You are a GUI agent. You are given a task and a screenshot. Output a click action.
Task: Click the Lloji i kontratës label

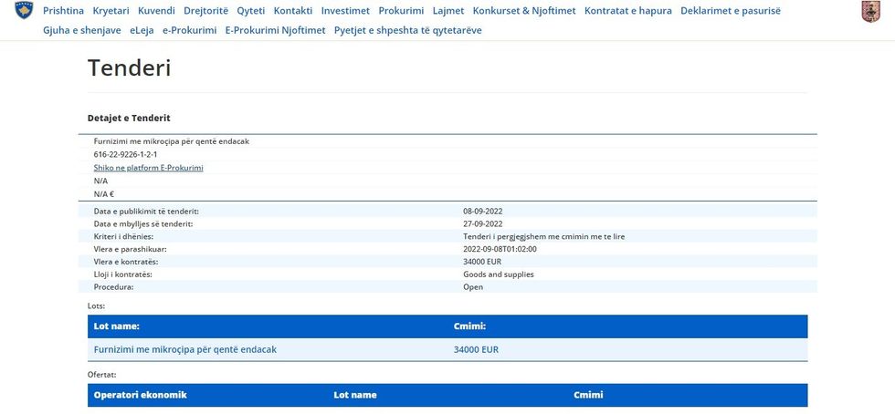(x=122, y=274)
